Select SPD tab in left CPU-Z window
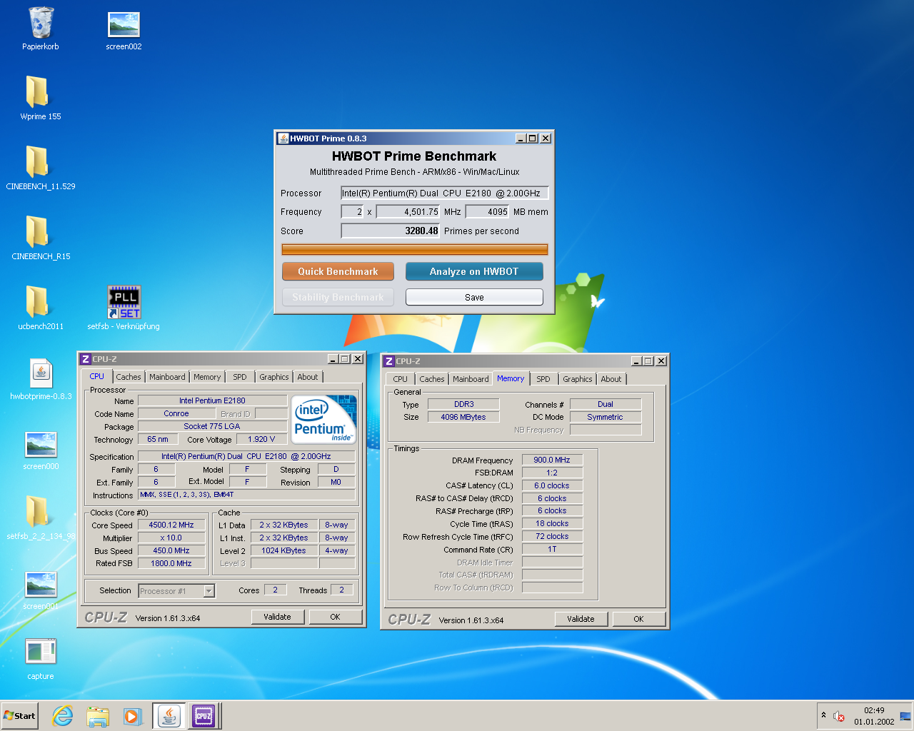Screen dimensions: 914x731 point(240,377)
